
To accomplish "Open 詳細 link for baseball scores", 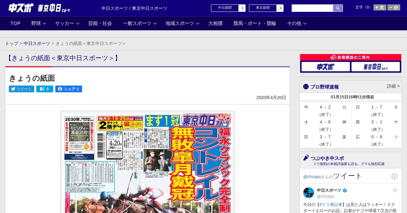I will (393, 86).
